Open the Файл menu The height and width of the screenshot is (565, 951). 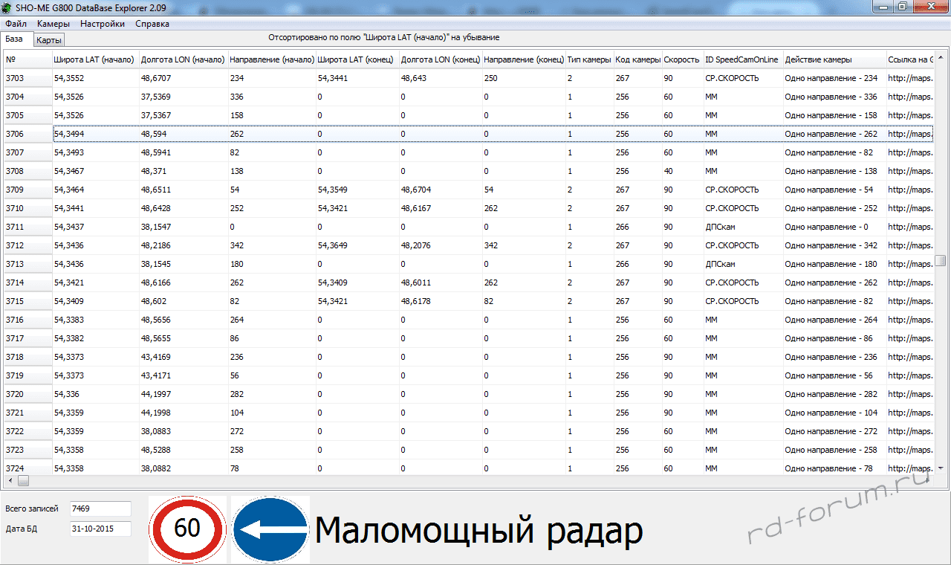point(16,24)
